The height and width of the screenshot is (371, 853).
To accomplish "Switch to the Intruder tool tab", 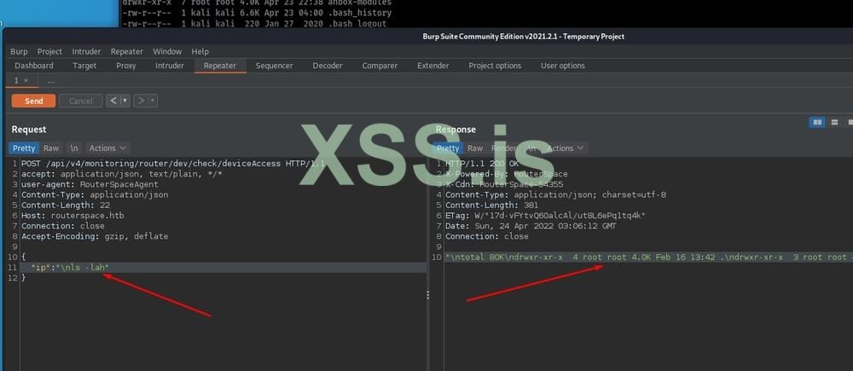I will pos(169,66).
